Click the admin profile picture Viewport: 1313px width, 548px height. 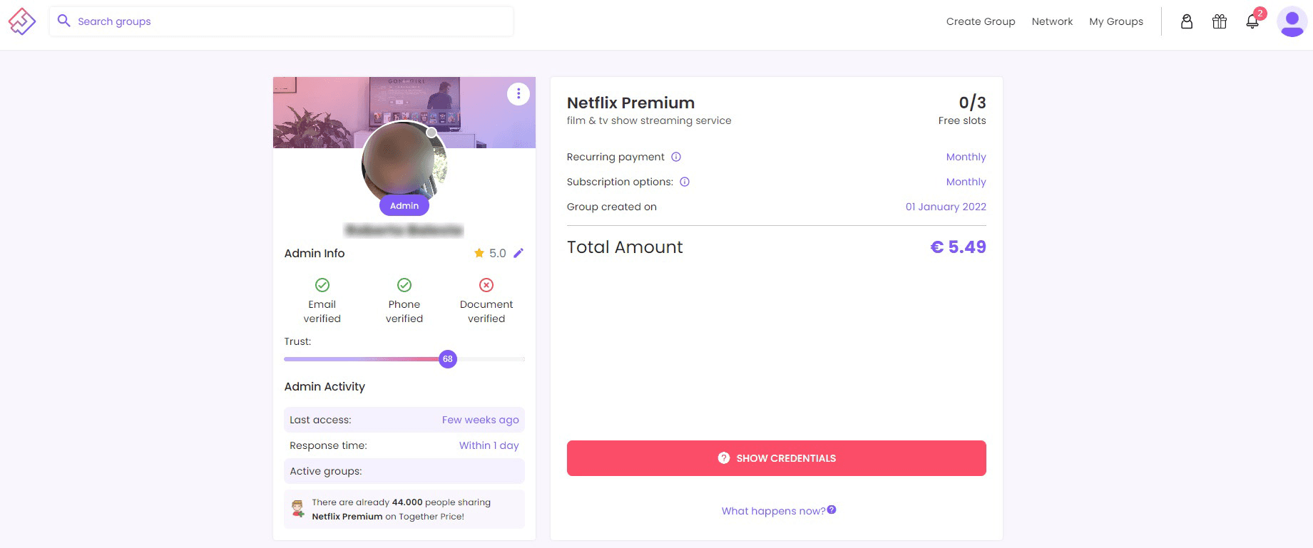point(404,162)
